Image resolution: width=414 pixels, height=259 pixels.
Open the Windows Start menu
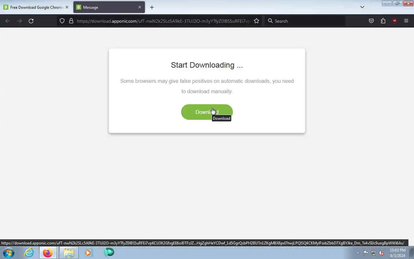coord(9,253)
